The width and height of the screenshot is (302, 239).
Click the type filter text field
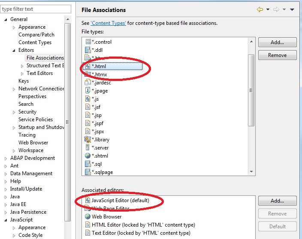click(36, 9)
